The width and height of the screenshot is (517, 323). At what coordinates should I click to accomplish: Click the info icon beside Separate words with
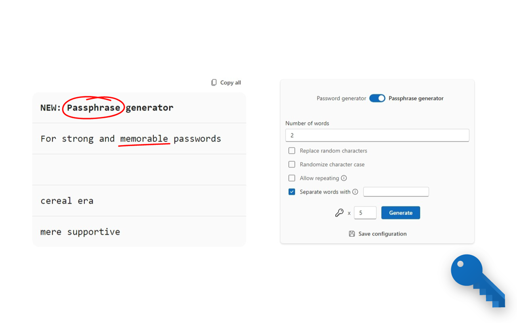pos(355,192)
